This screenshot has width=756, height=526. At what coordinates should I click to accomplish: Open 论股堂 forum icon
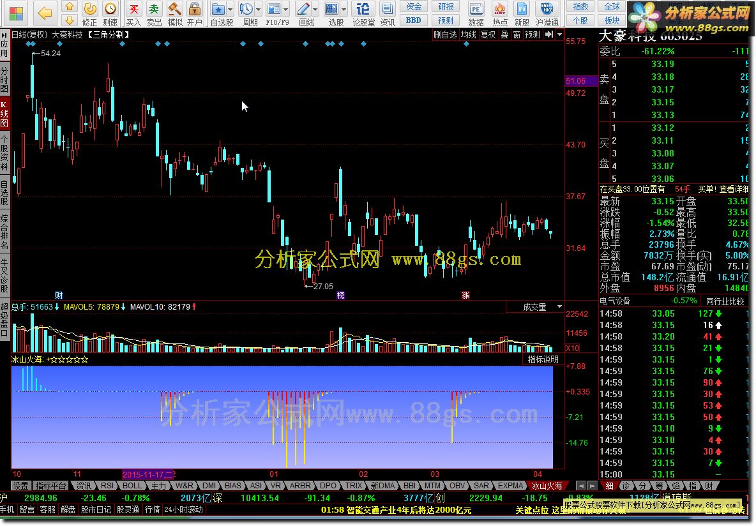[363, 13]
